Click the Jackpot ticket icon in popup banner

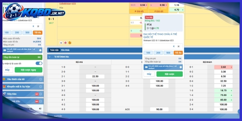146,67
